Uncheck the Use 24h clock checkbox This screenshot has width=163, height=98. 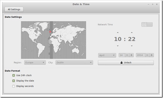[x=14, y=75]
